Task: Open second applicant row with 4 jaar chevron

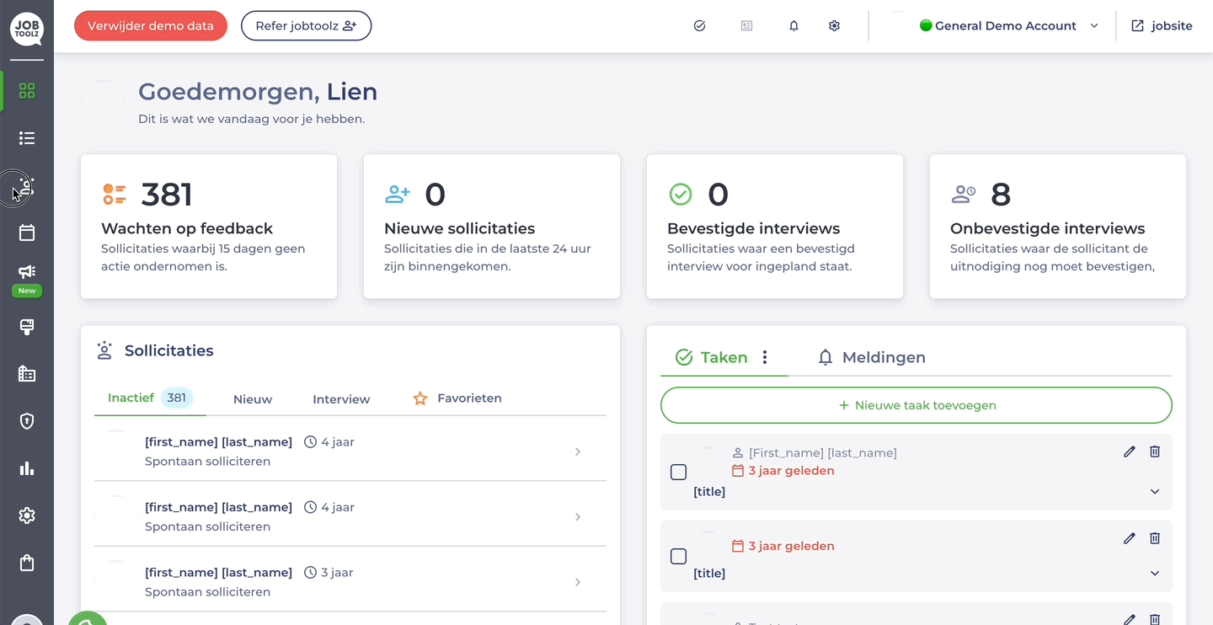Action: tap(578, 517)
